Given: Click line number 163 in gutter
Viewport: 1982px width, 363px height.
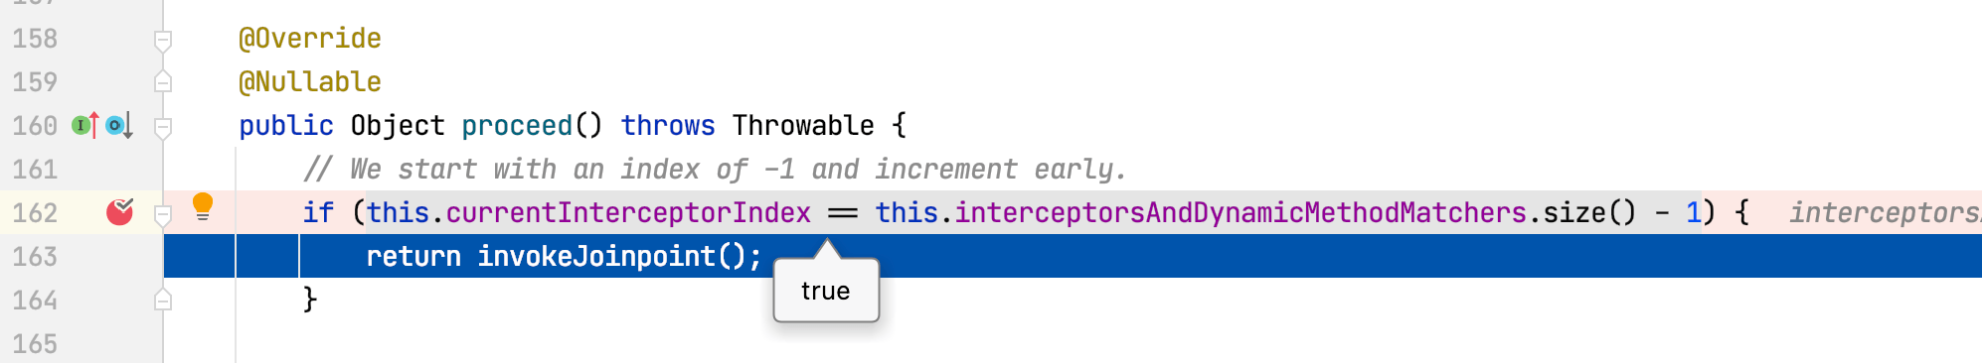Looking at the screenshot, I should coord(35,256).
